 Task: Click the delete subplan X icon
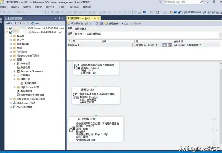pos(91,24)
